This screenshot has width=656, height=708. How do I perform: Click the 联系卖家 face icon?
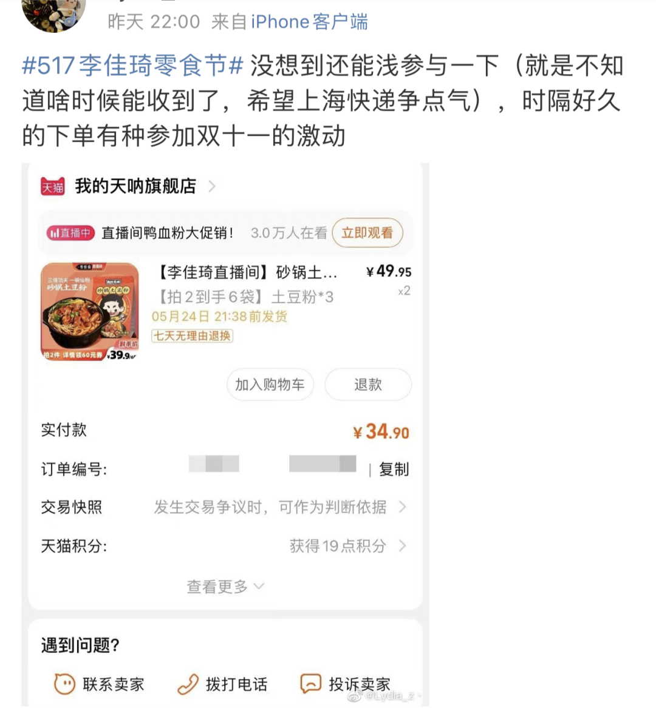(64, 683)
